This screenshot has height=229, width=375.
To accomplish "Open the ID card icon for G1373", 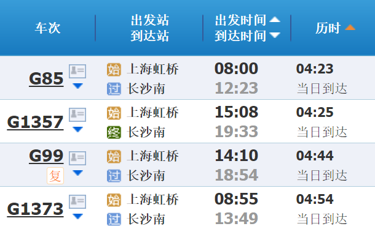I will click(77, 201).
